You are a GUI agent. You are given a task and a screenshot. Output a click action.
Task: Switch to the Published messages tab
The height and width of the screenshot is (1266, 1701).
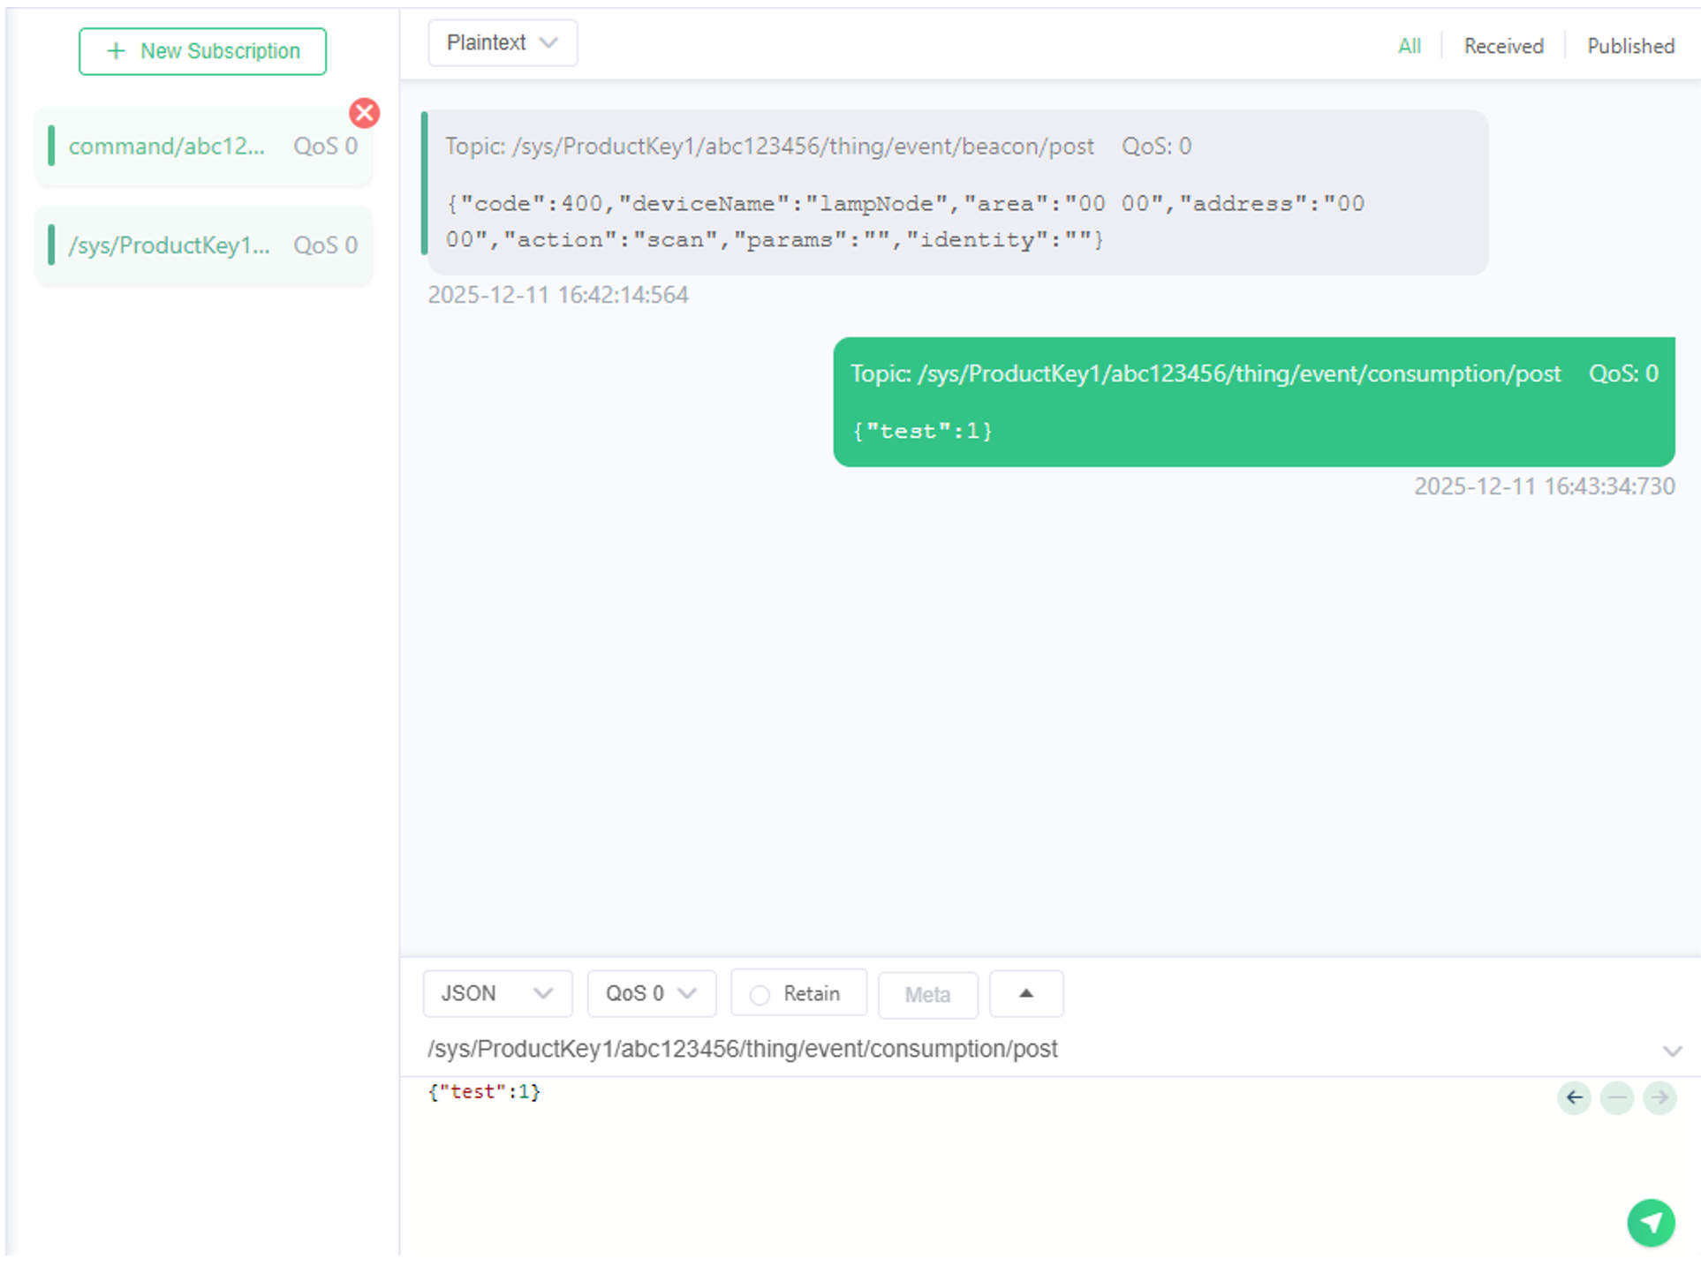(x=1629, y=46)
